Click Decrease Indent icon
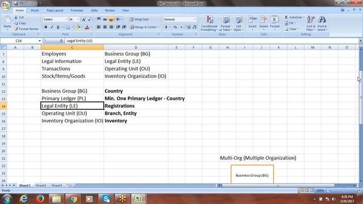The image size is (363, 204). (x=118, y=27)
